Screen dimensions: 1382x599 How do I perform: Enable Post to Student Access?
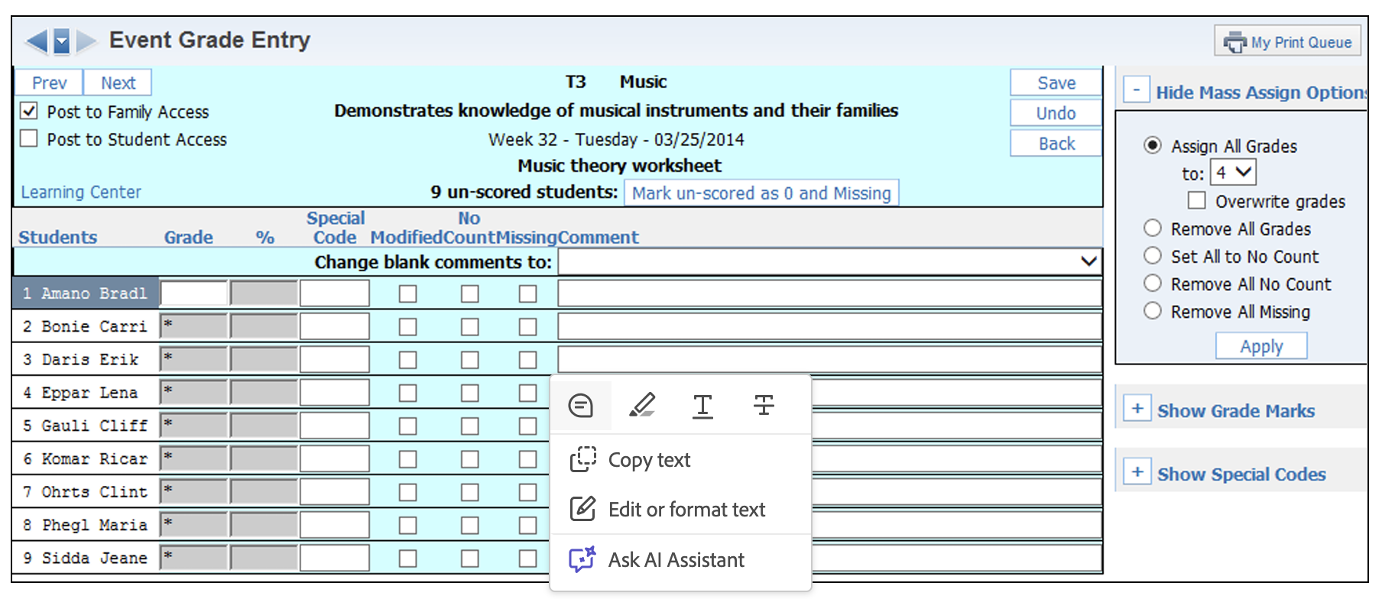pyautogui.click(x=29, y=139)
